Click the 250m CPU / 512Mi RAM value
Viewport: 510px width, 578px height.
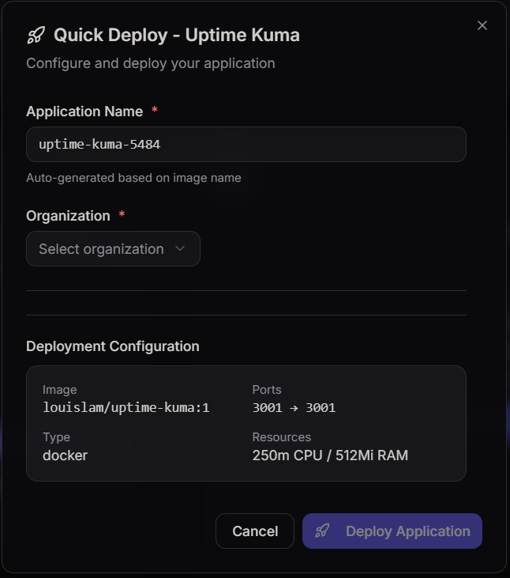point(330,455)
